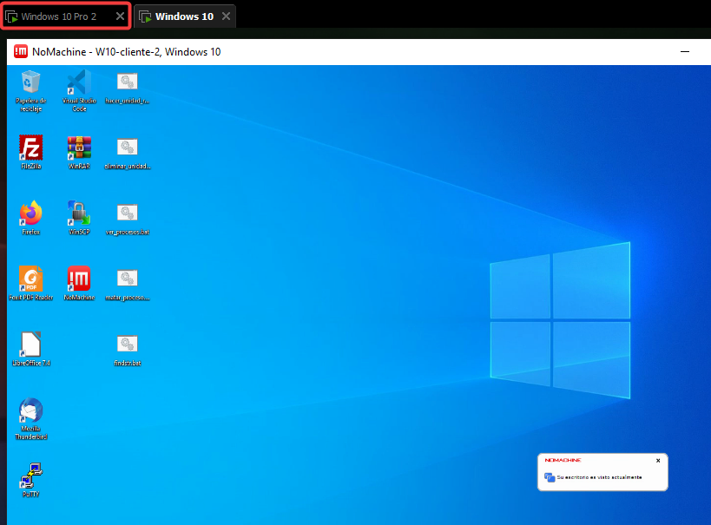The height and width of the screenshot is (525, 711).
Task: Click the PuTTY desktop shortcut
Action: 31,476
